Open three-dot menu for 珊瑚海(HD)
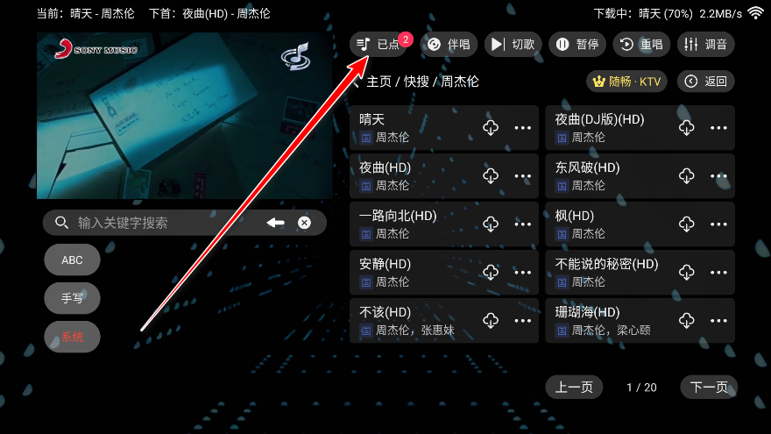 (718, 320)
